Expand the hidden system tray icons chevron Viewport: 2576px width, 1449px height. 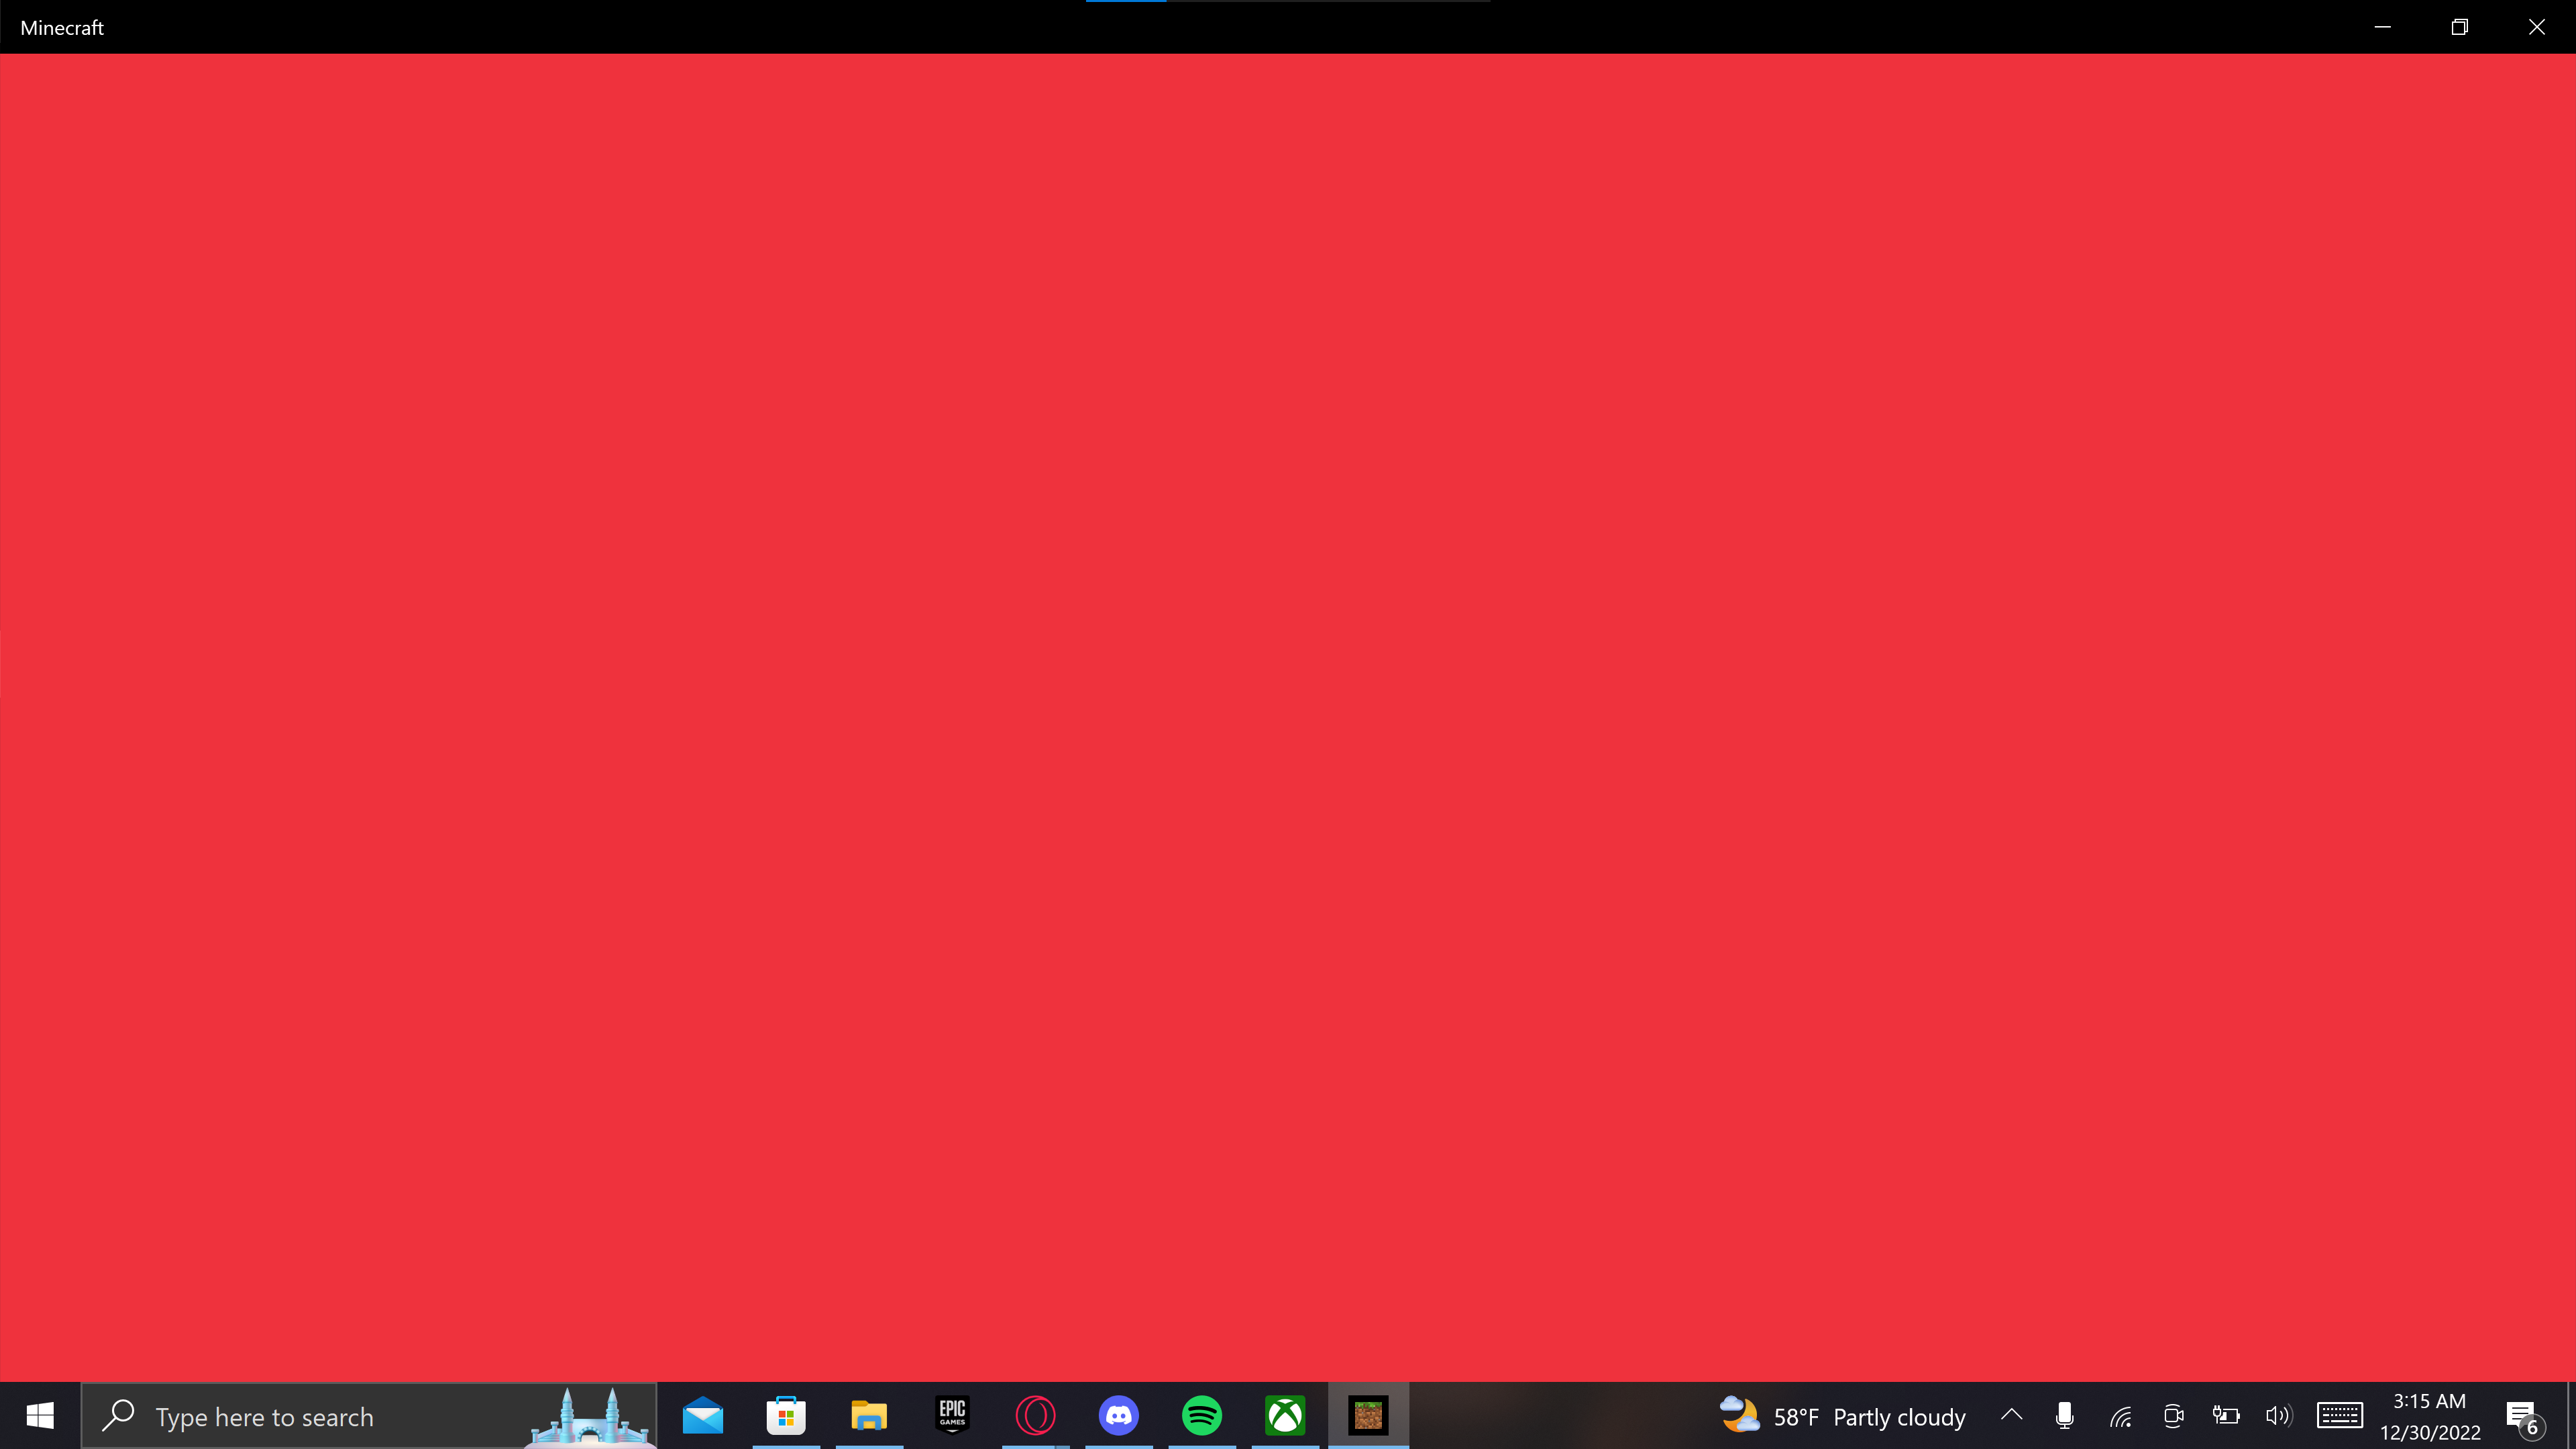pyautogui.click(x=2012, y=1416)
